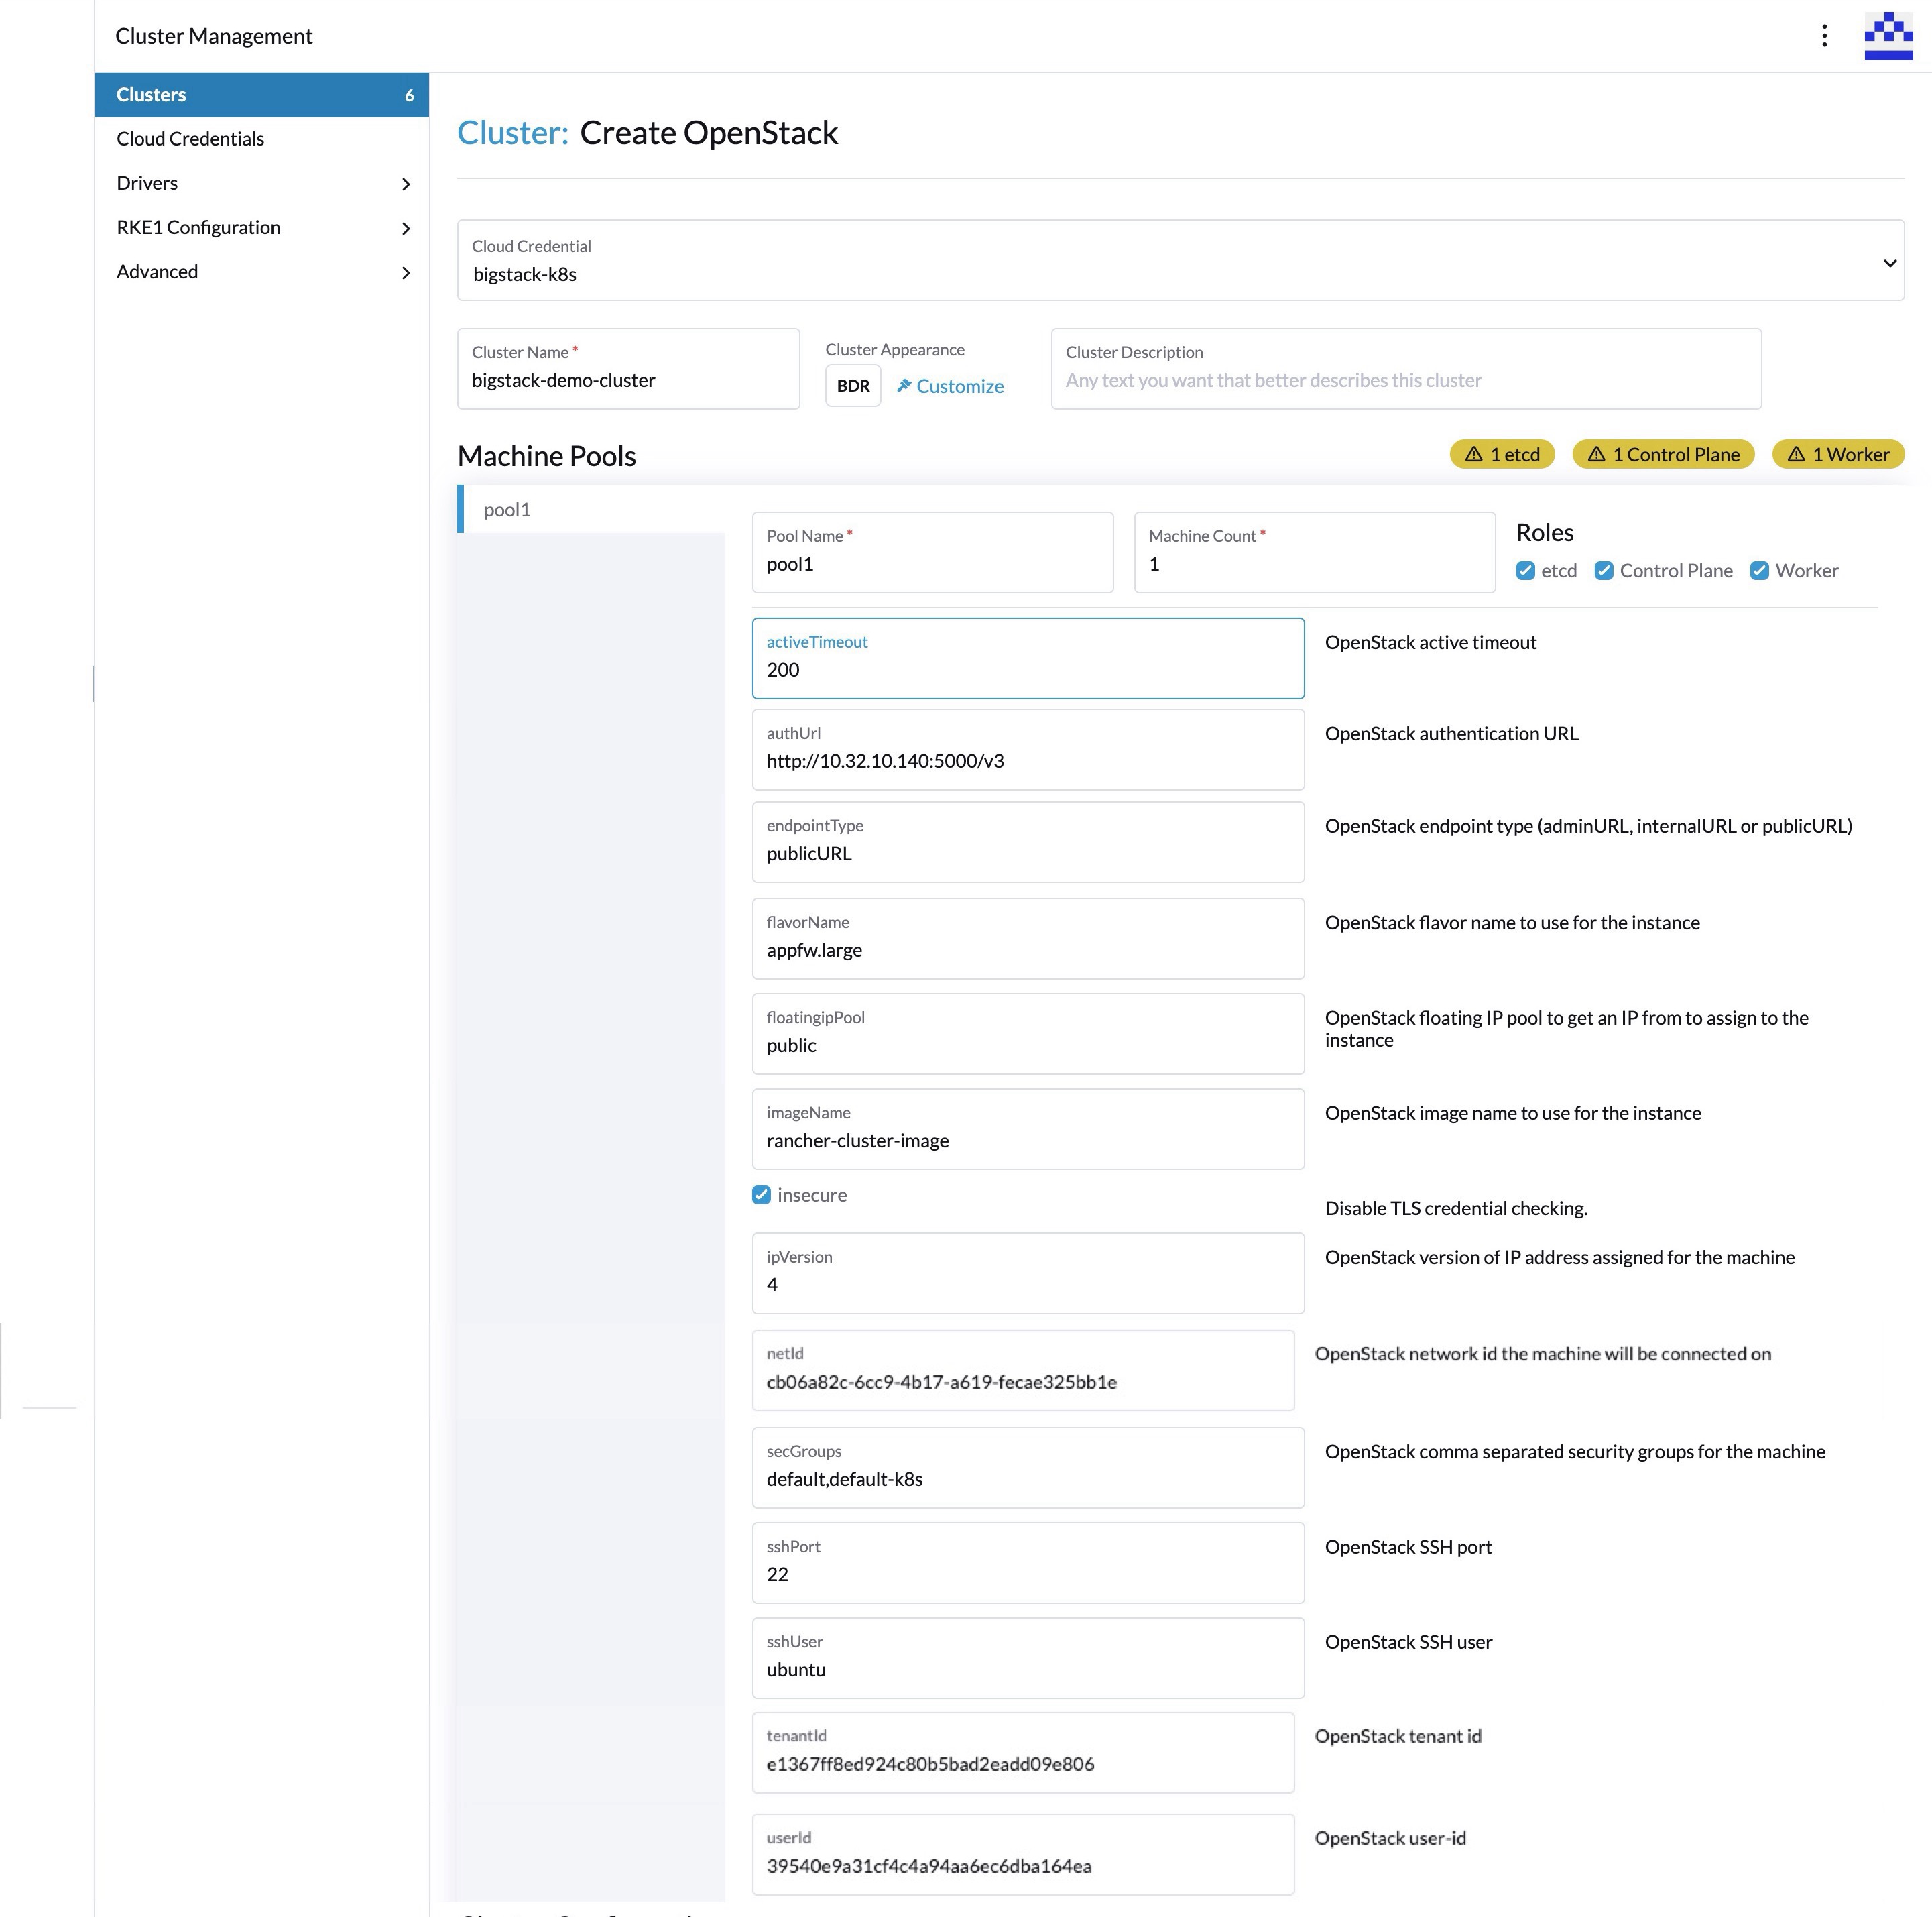This screenshot has height=1917, width=1932.
Task: Select the pool1 machine pool tab
Action: coord(591,509)
